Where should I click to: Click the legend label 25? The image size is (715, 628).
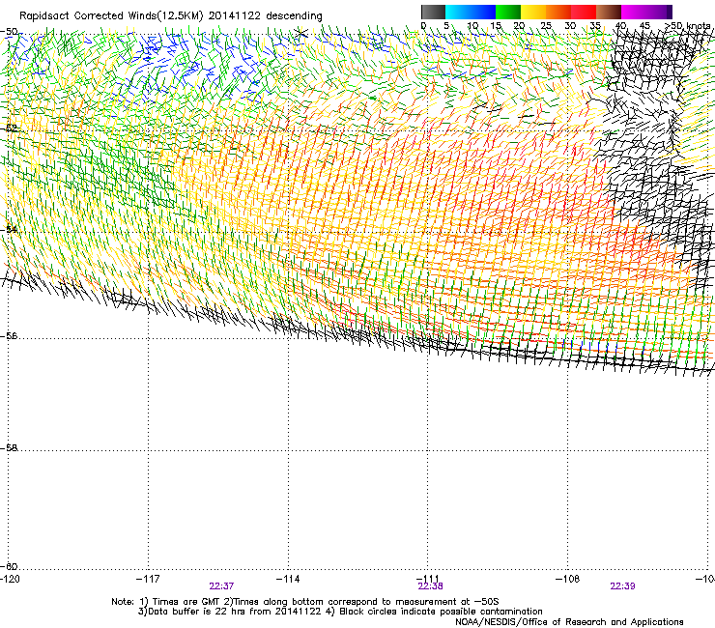[545, 26]
